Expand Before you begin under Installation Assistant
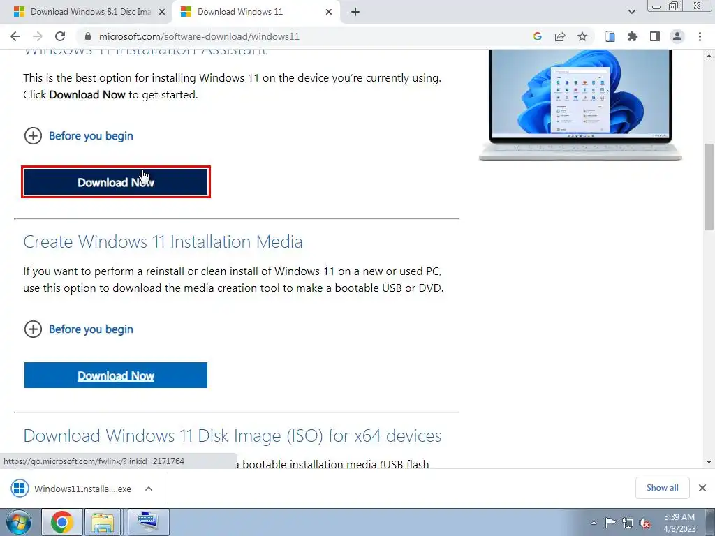 tap(78, 136)
